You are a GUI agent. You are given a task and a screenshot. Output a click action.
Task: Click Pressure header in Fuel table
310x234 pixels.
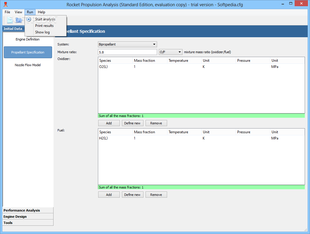(x=253, y=132)
